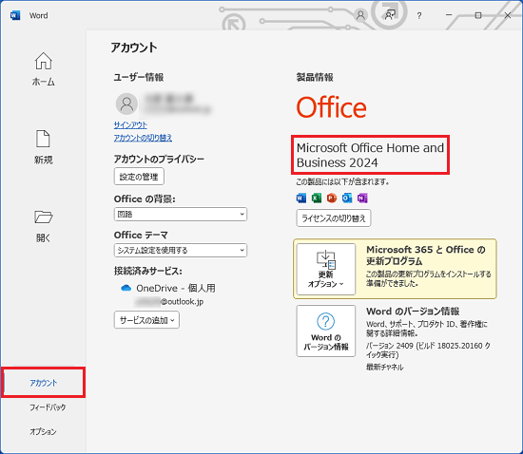Image resolution: width=523 pixels, height=454 pixels.
Task: Open the Office の背景 dropdown
Action: pyautogui.click(x=181, y=214)
